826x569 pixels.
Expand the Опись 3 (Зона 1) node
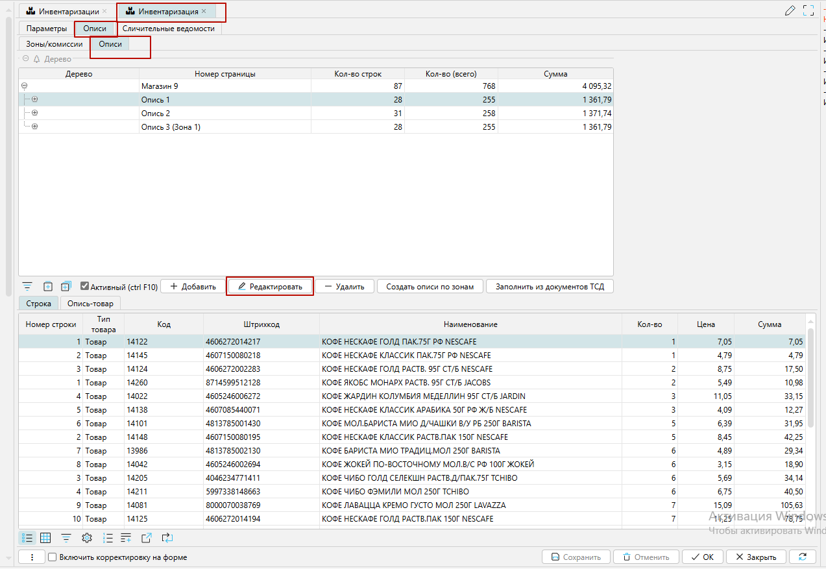(34, 127)
